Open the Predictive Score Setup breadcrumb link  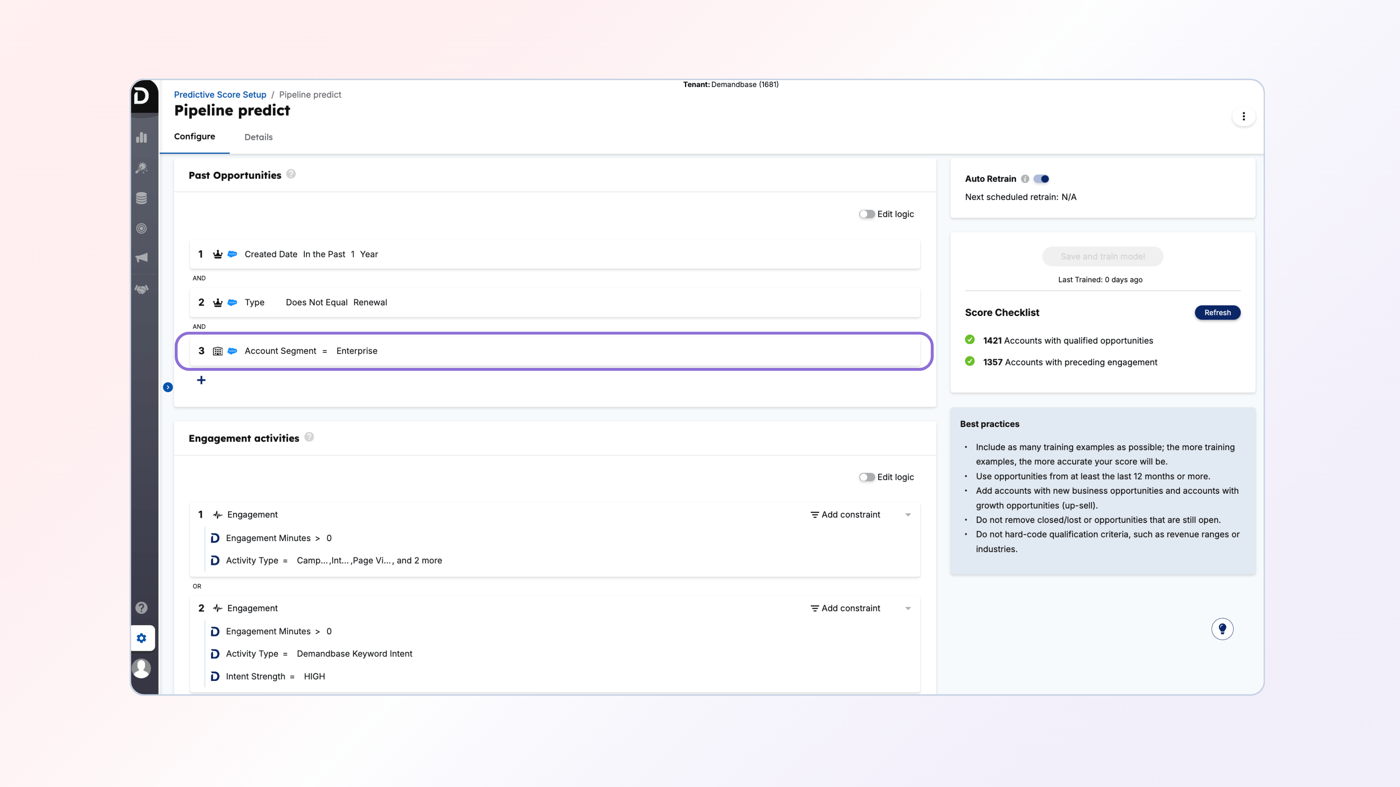coord(219,94)
